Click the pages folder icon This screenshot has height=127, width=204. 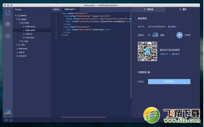(x=19, y=19)
